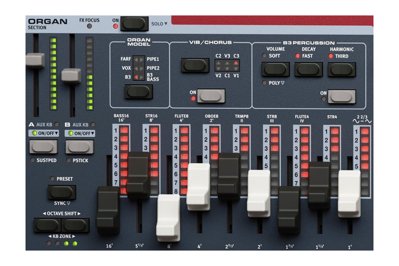The image size is (399, 266).
Task: Open the SOLO option next to organ ON
Action: click(159, 24)
